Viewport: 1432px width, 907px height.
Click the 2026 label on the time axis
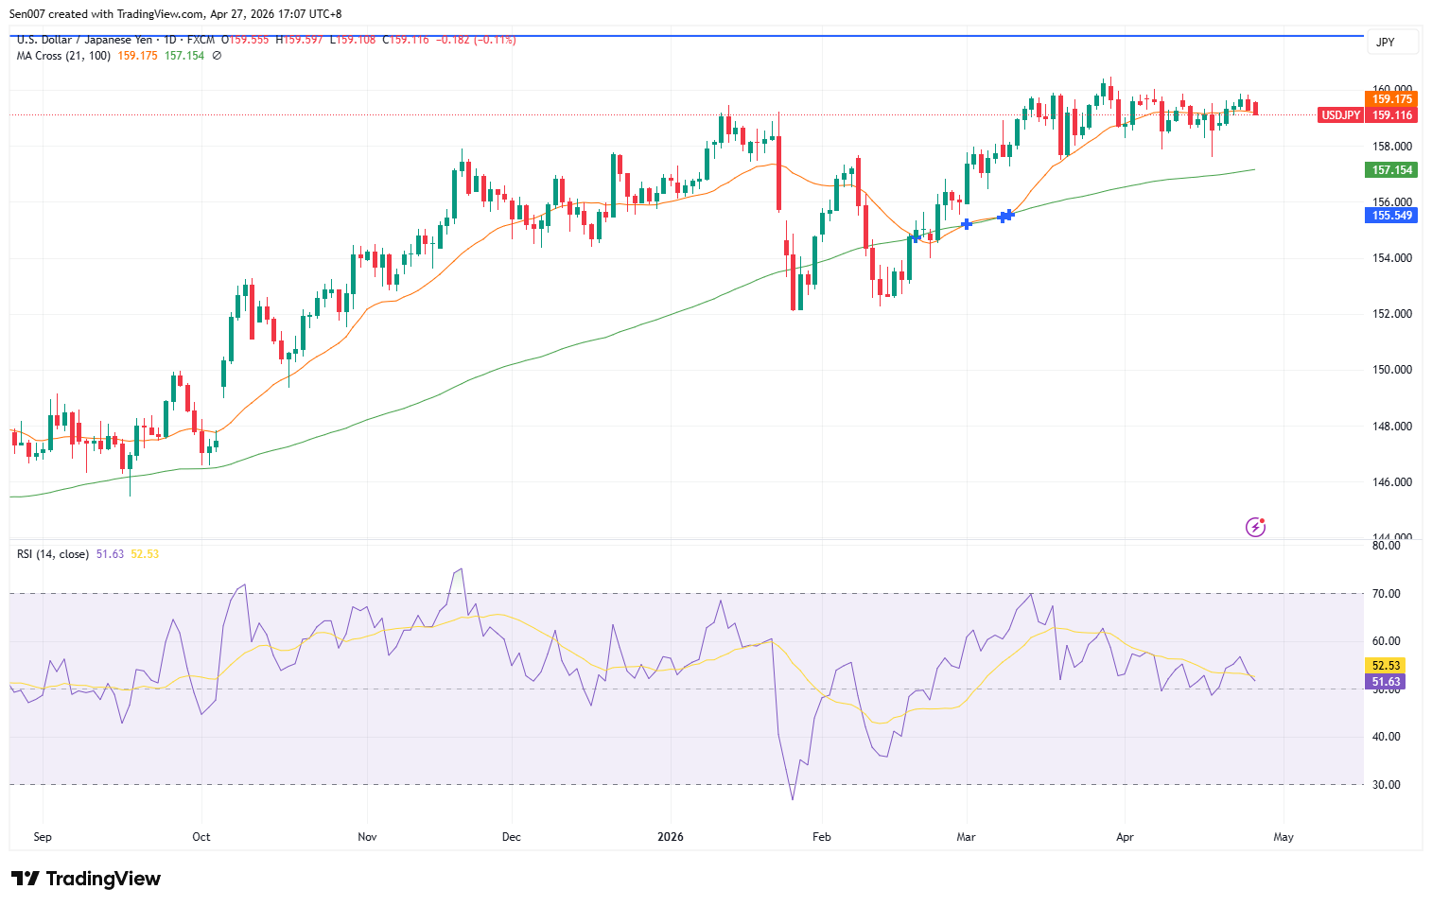pos(672,836)
